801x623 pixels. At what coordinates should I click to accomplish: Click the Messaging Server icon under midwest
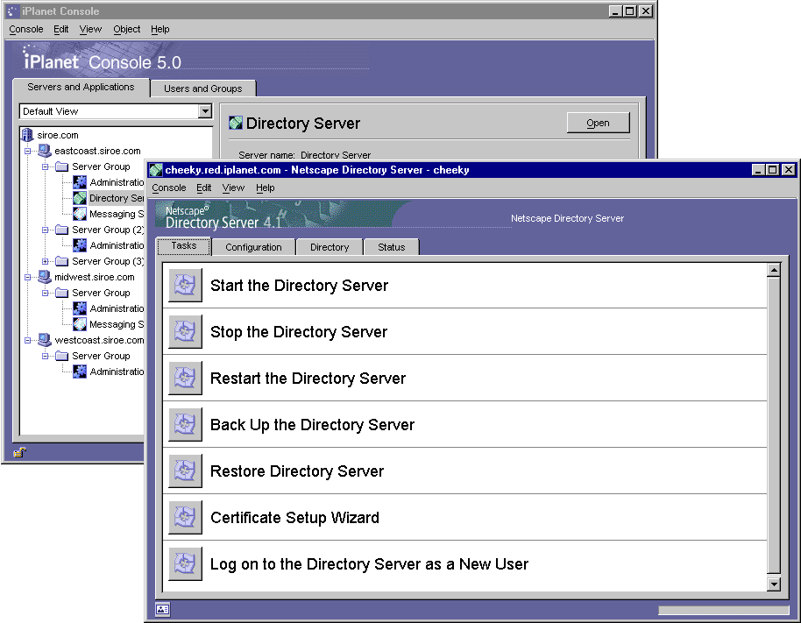80,324
